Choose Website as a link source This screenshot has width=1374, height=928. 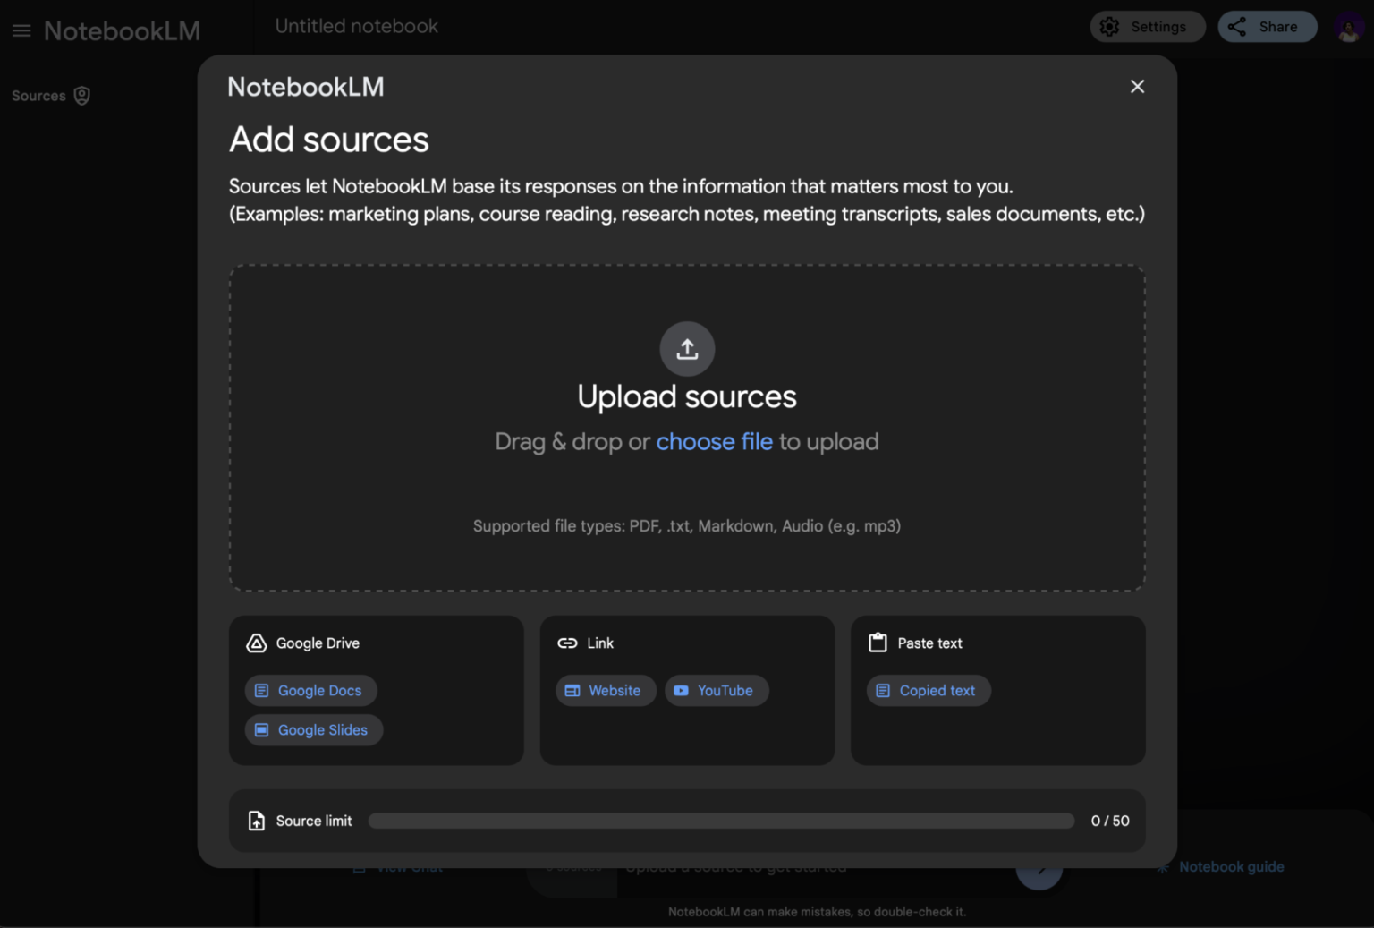(x=606, y=690)
